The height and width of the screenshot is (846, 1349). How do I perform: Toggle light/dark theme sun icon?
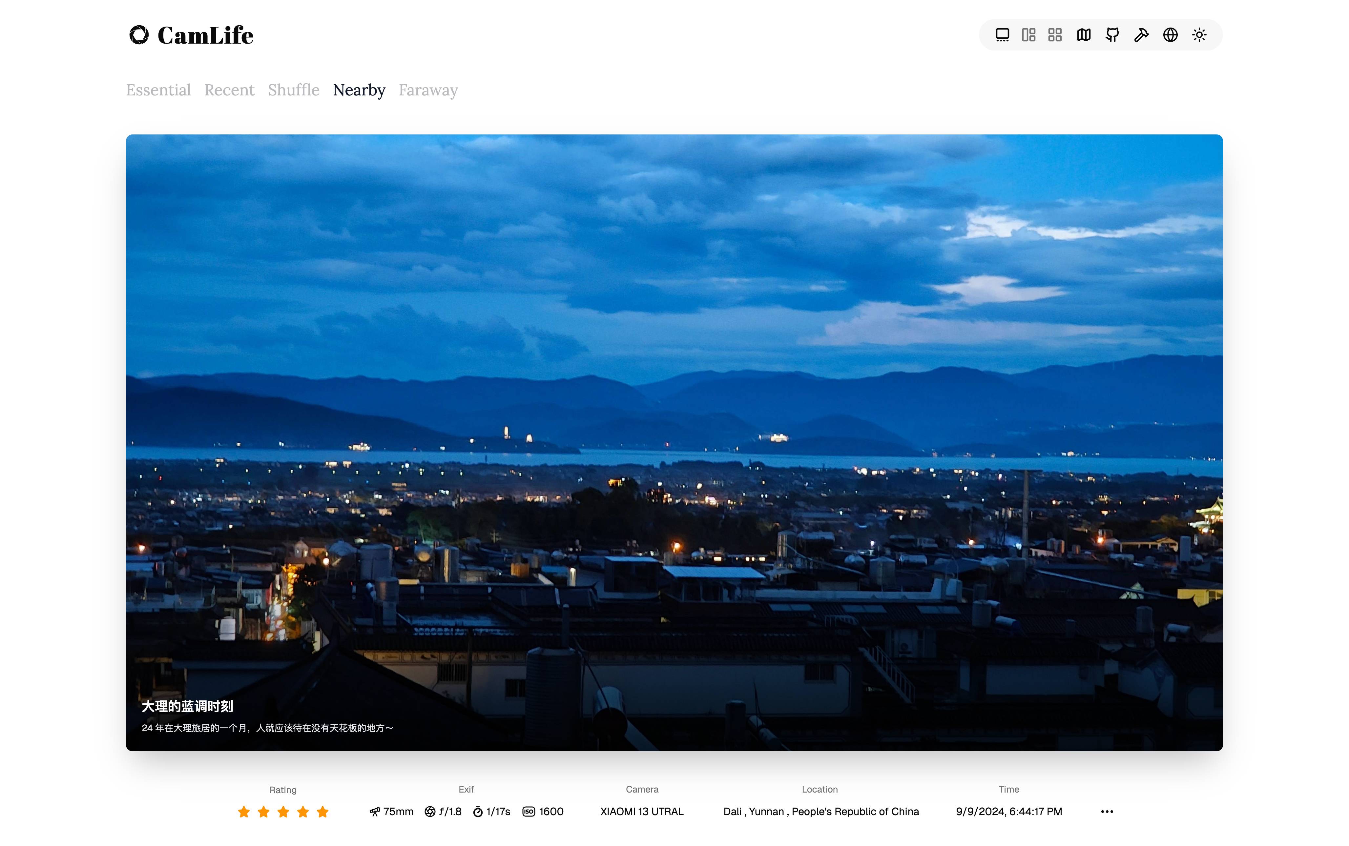coord(1199,35)
